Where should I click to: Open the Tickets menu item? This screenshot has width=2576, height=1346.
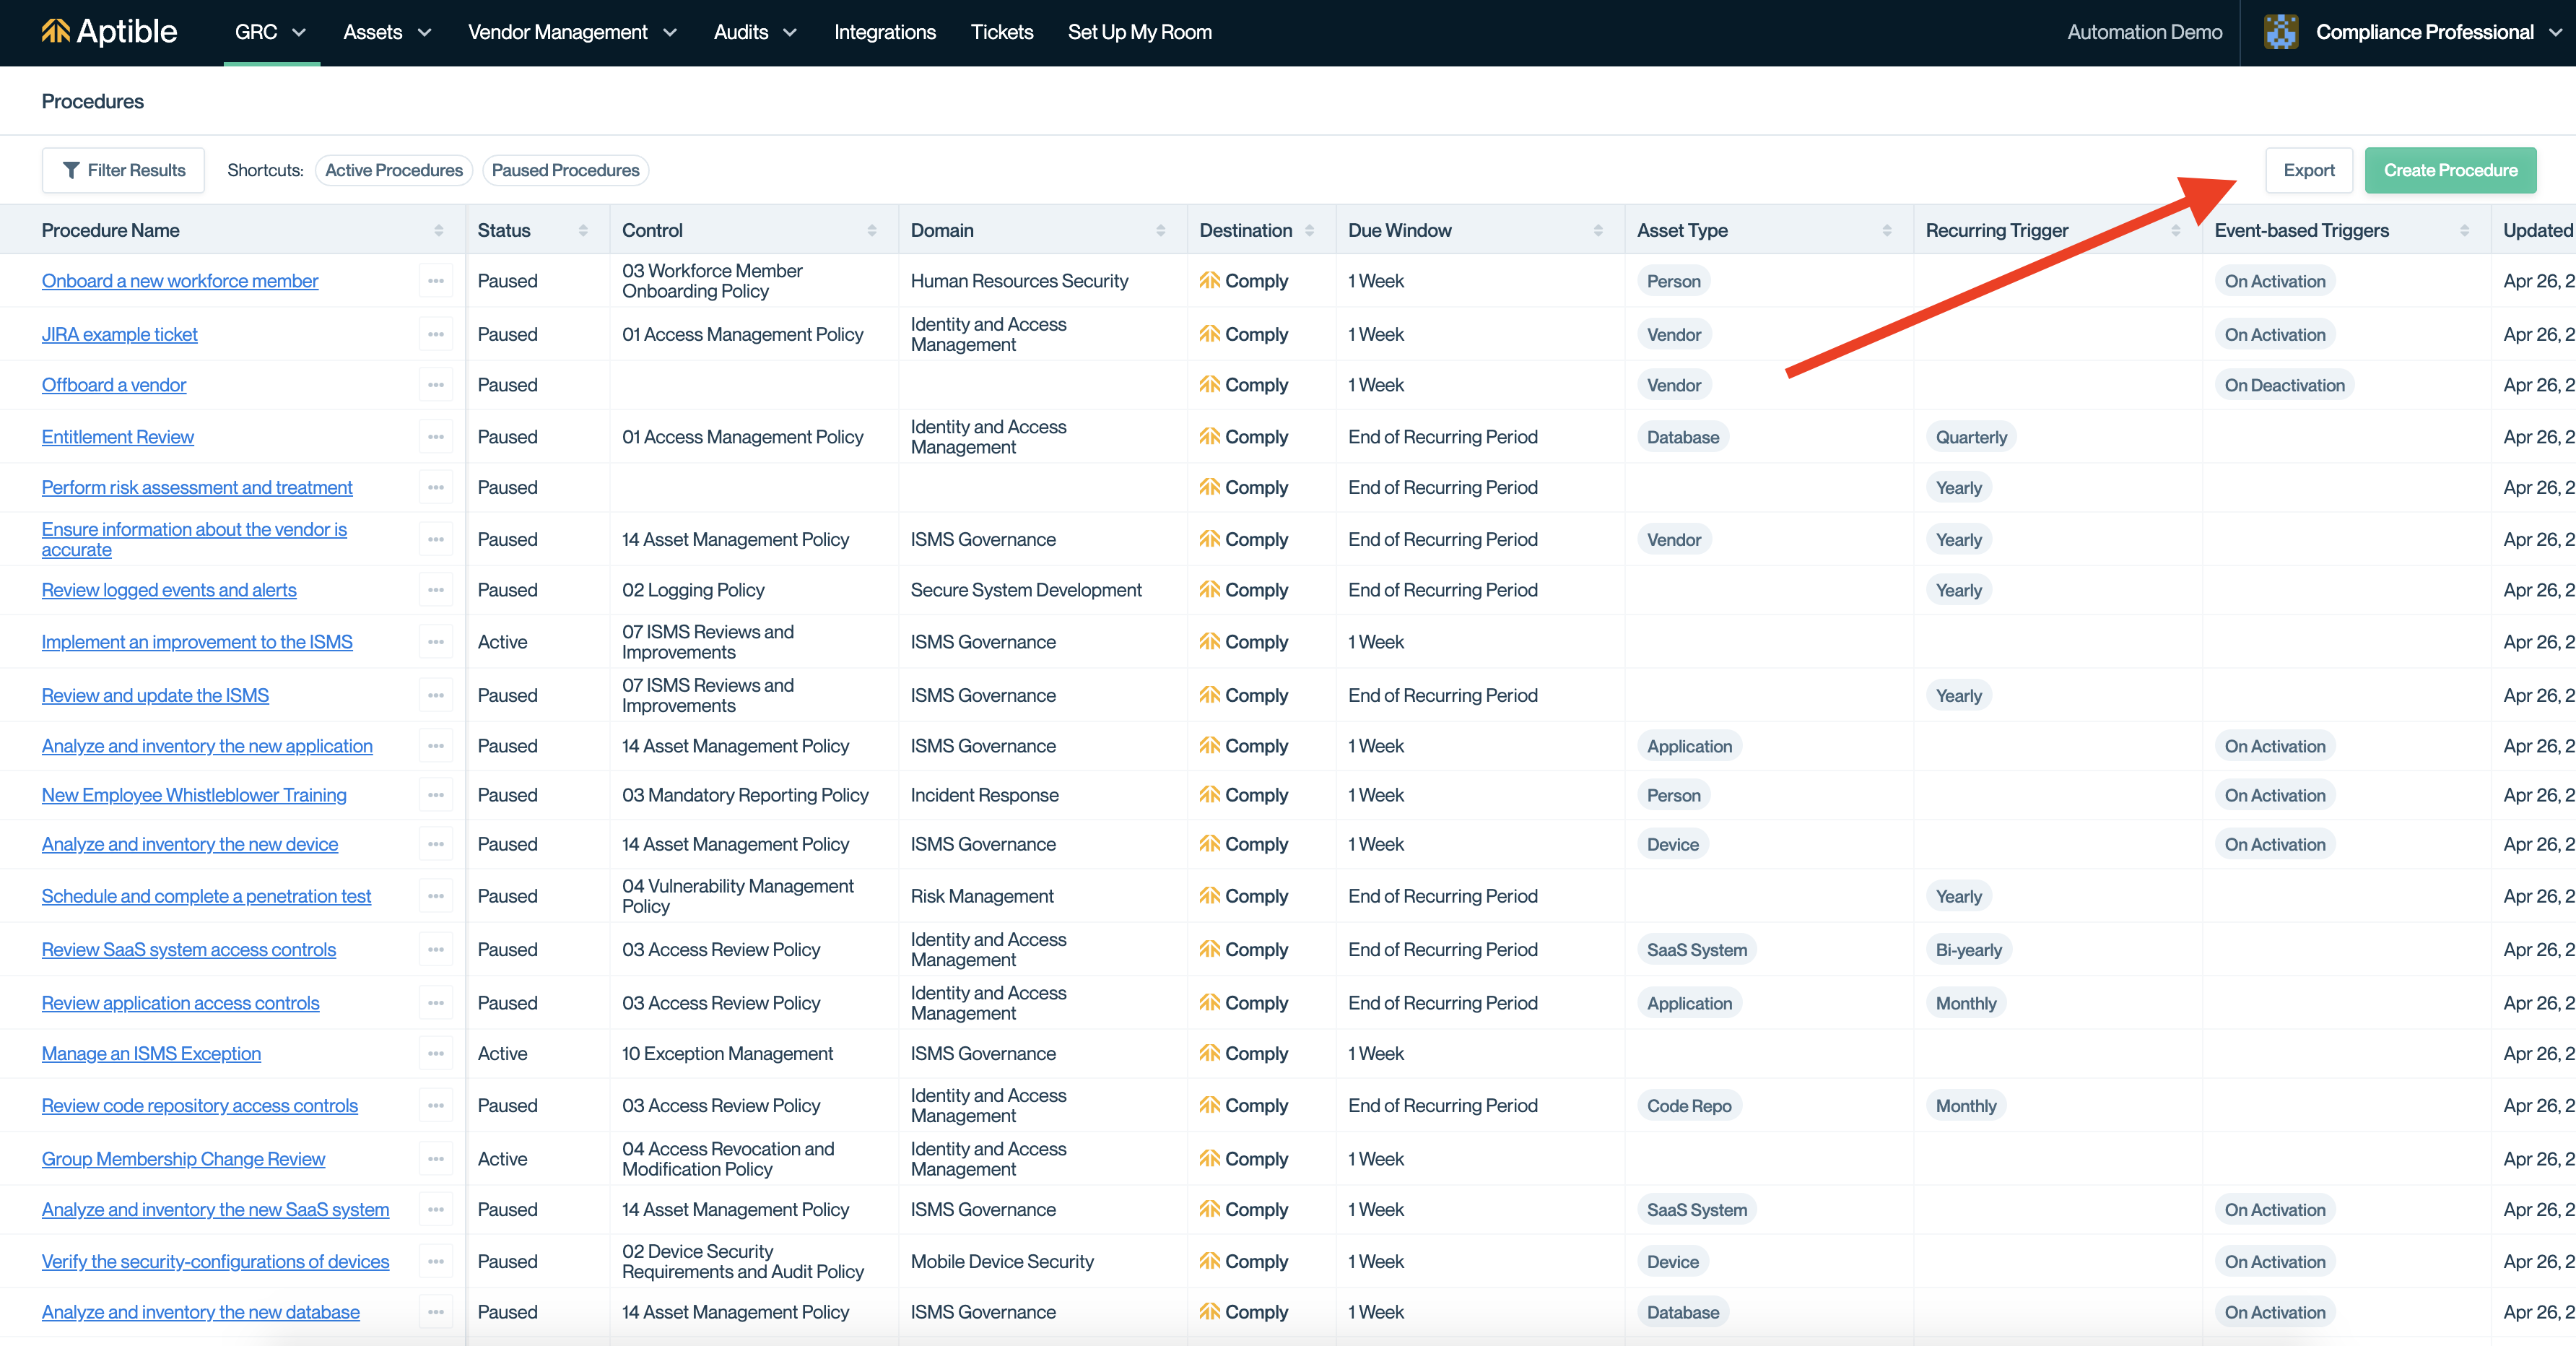[x=1001, y=32]
